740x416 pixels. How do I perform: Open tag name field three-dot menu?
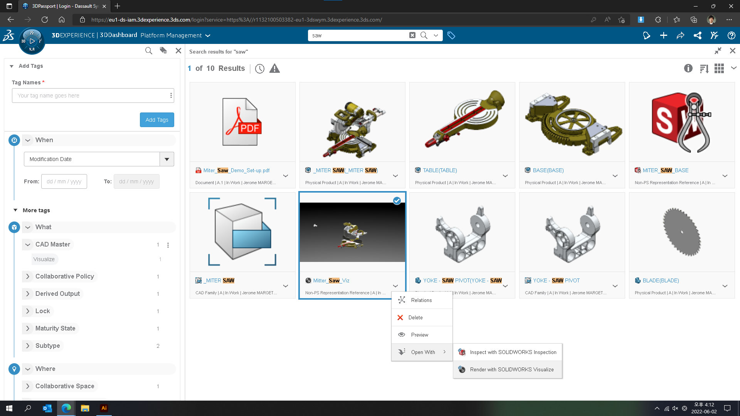pos(171,96)
